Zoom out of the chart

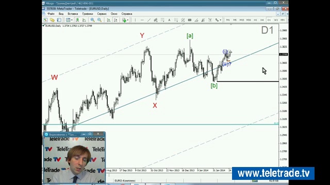(100, 20)
